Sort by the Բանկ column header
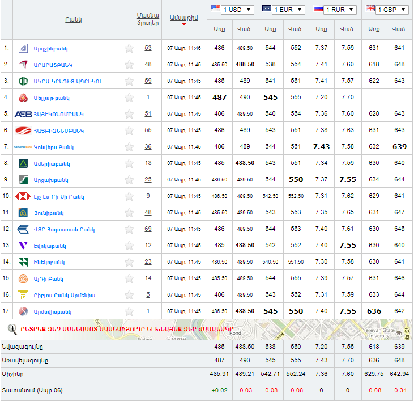This screenshot has height=401, width=414. 74,19
